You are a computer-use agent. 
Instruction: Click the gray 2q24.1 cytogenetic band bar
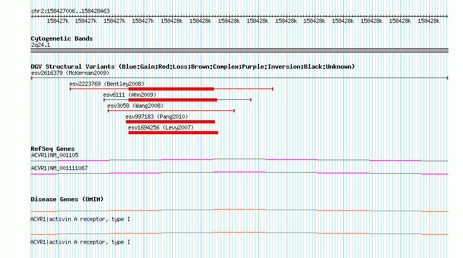pyautogui.click(x=239, y=50)
